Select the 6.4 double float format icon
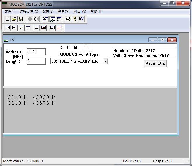Viewport: 192px width, 166px height. tap(53, 28)
